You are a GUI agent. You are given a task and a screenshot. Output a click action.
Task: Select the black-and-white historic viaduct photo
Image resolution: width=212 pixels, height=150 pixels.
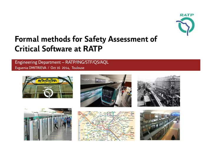[159, 91]
